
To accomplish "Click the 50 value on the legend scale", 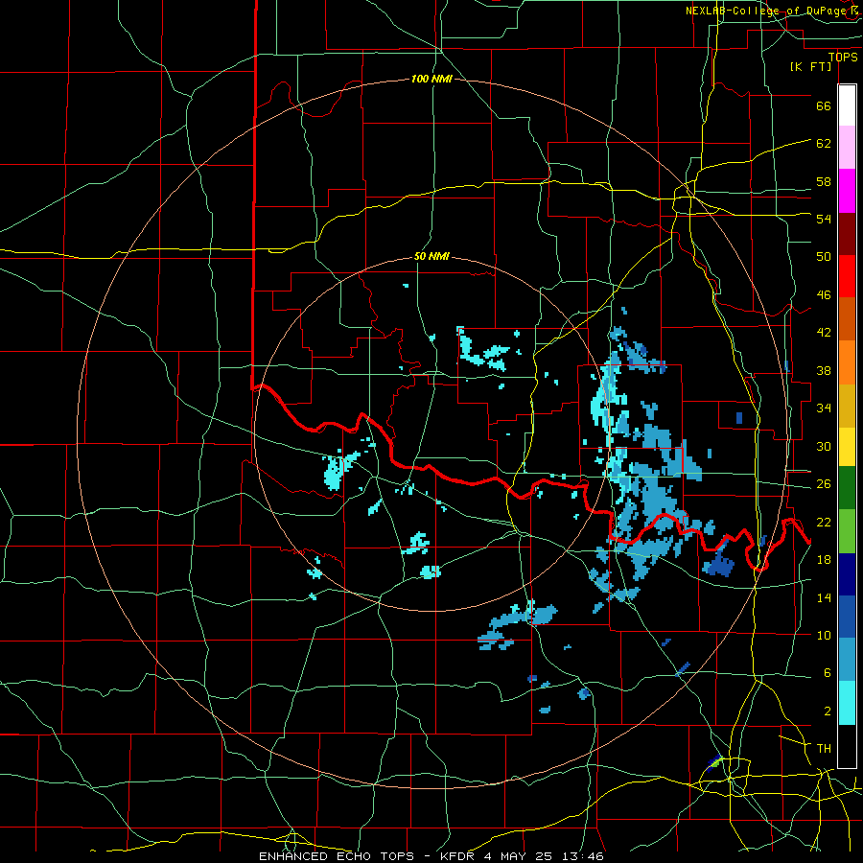I will click(x=824, y=256).
